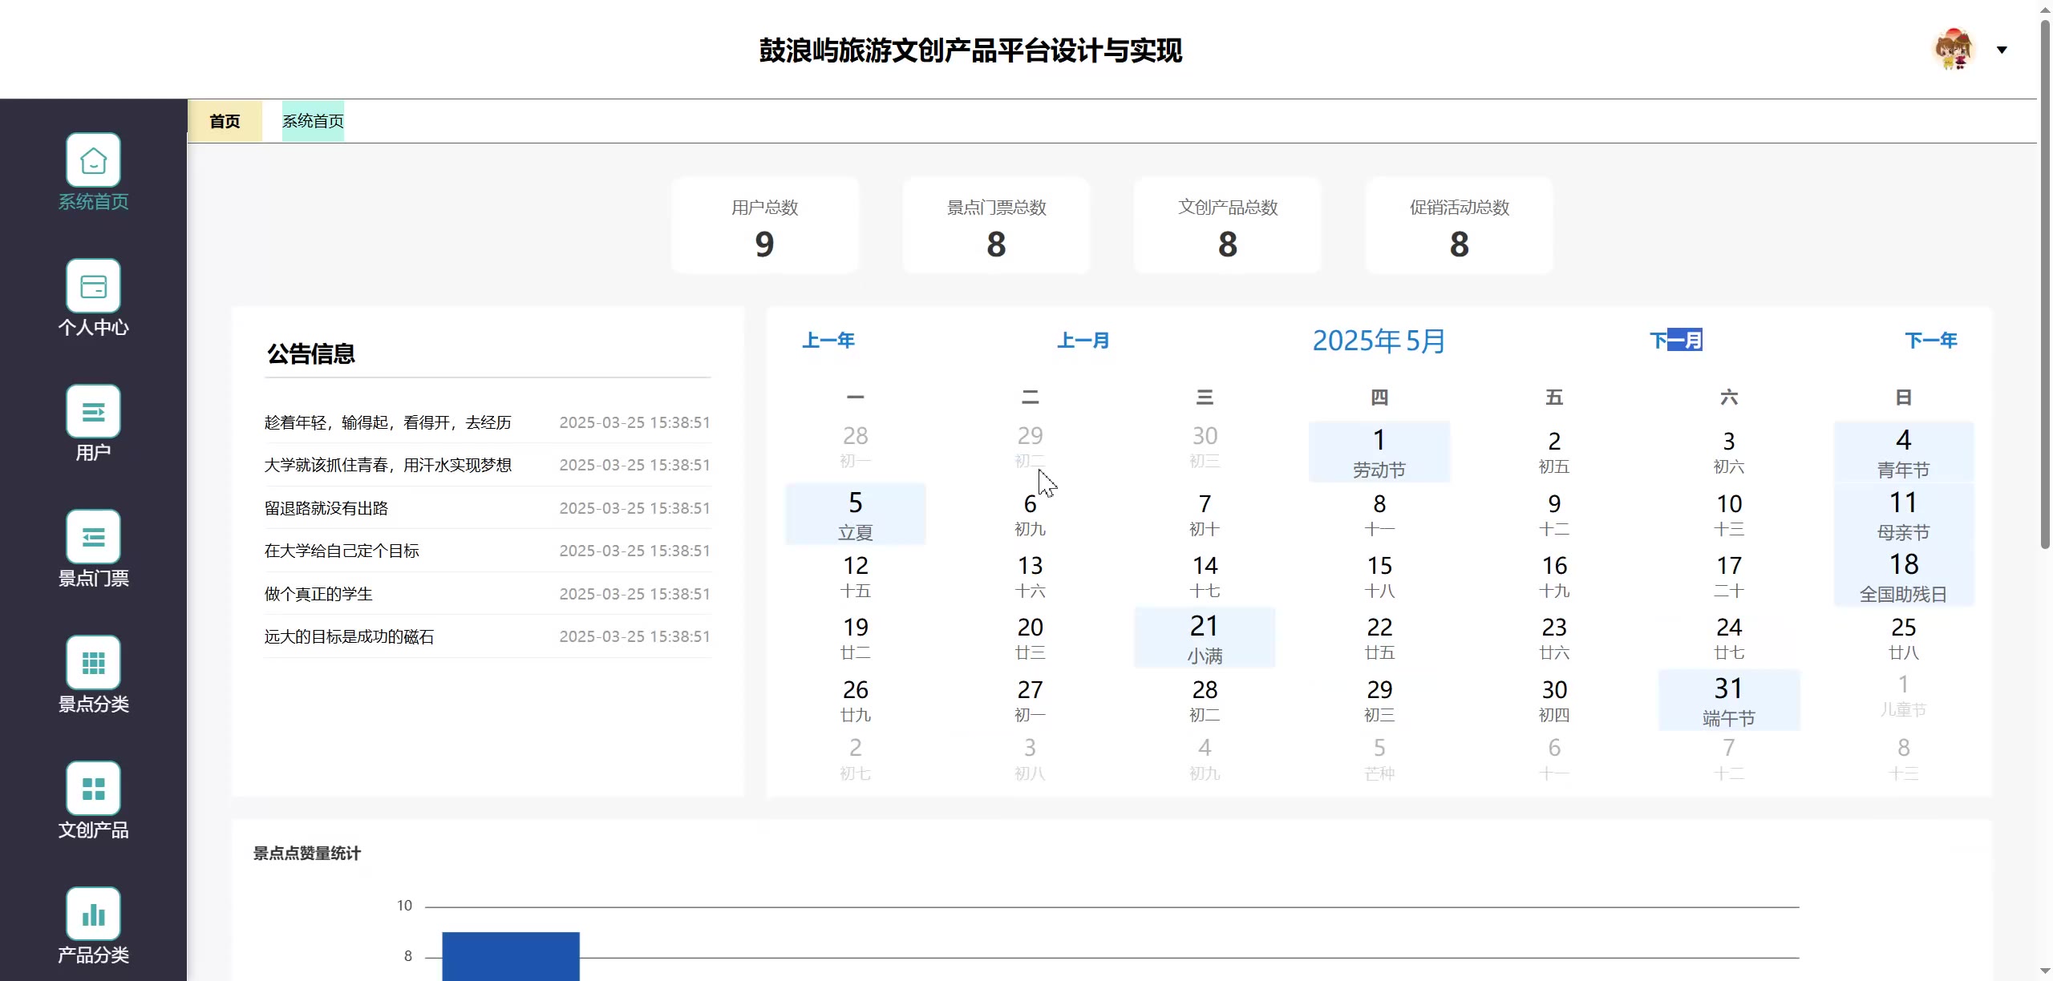The image size is (2053, 981).
Task: Select the 系统首页 tab
Action: 313,121
